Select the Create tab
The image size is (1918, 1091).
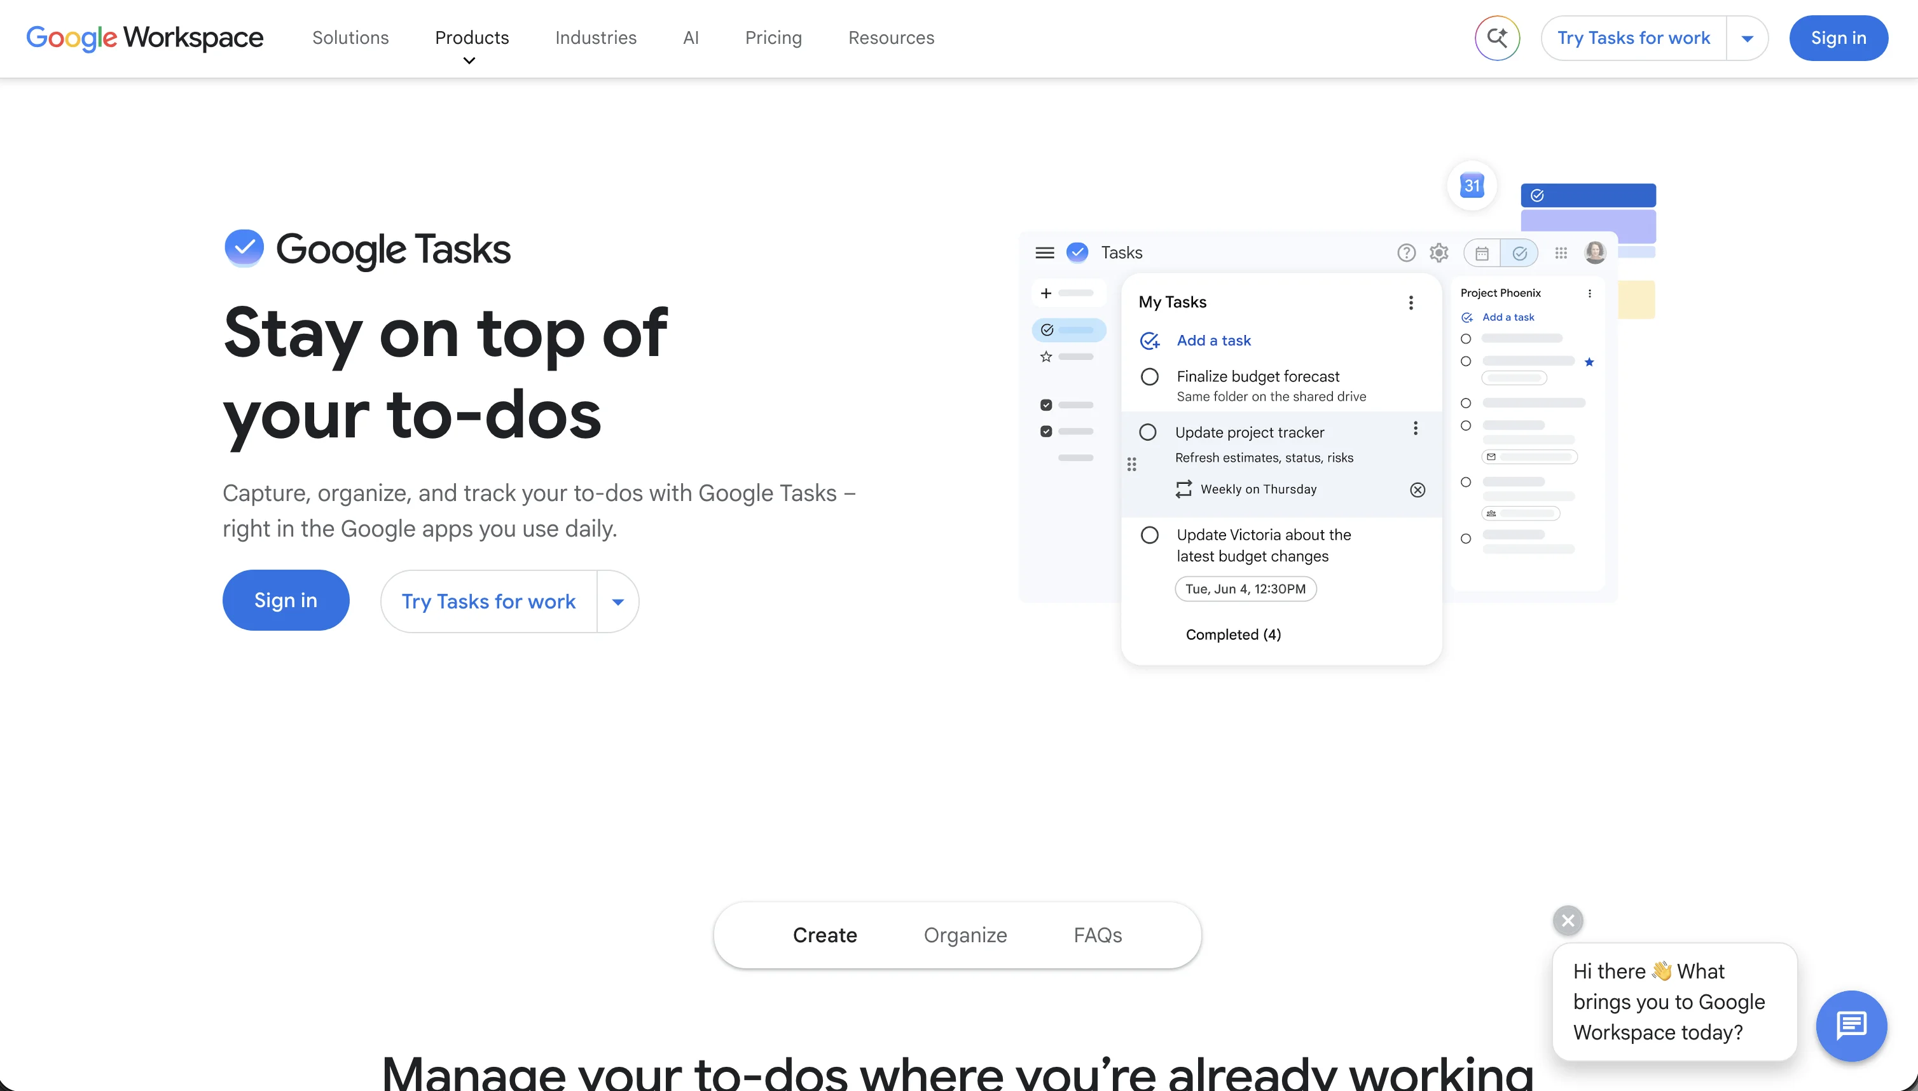[x=824, y=935]
